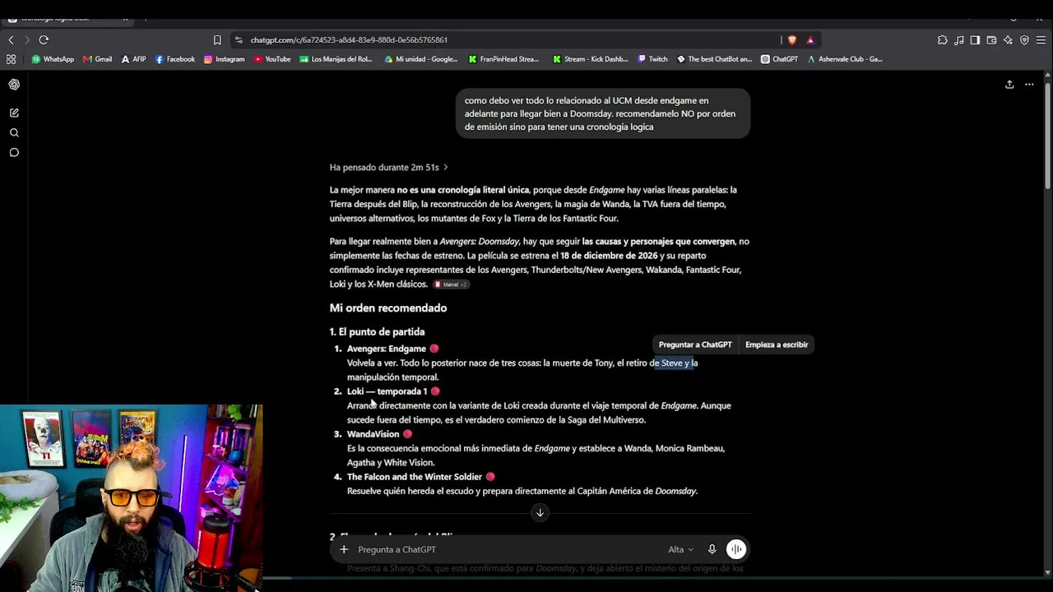1053x592 pixels.
Task: Open the Marvel +2 source citation chip
Action: pyautogui.click(x=451, y=284)
